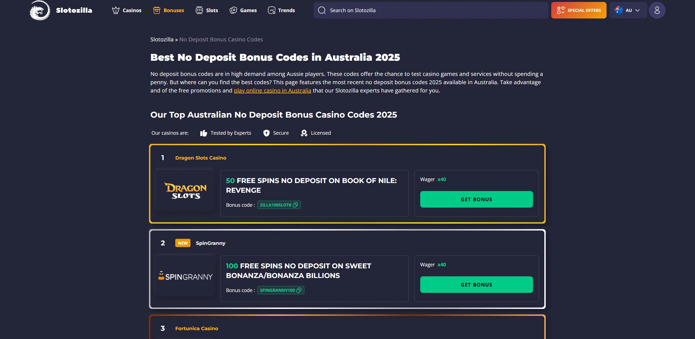
Task: Open the Dragon Slots Casino title link
Action: pos(201,158)
